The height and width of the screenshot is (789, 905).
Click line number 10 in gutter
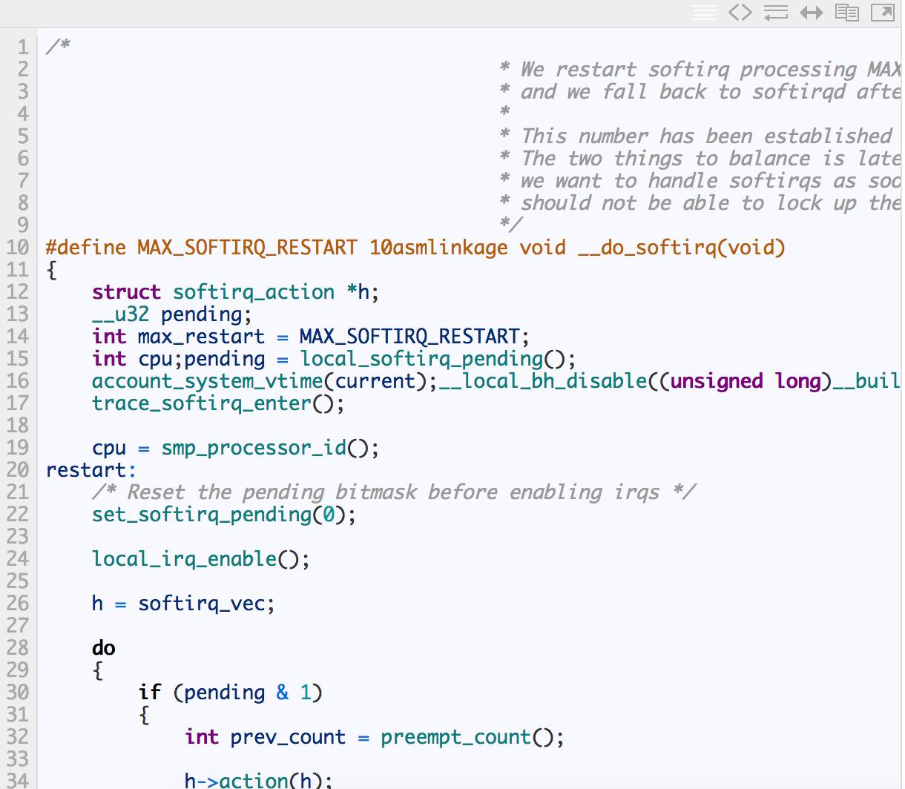(x=18, y=248)
